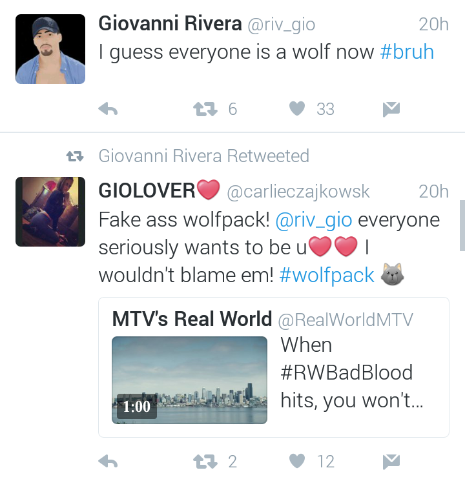Reply to GIOLOVER's wolfpack tweet
Screen dimensions: 465x479
coord(108,462)
